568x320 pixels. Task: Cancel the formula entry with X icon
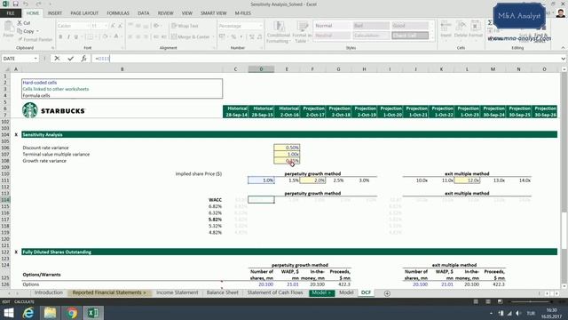tap(57, 59)
